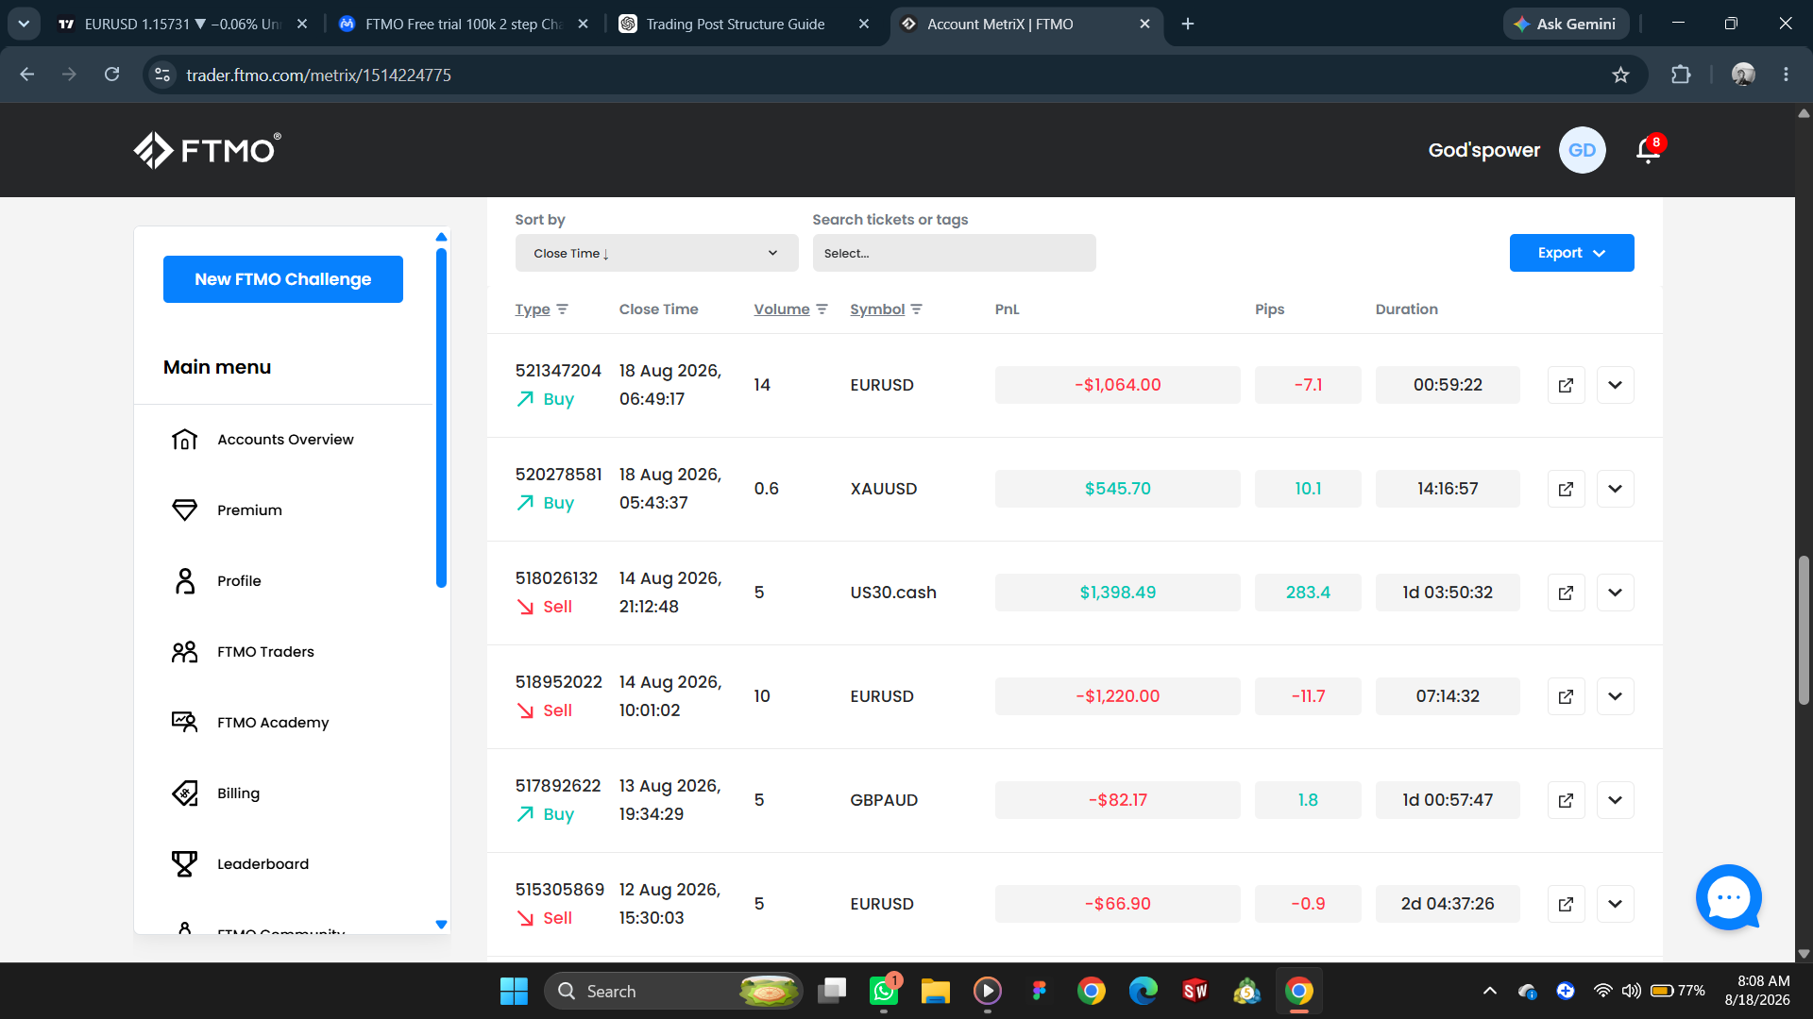The width and height of the screenshot is (1813, 1019).
Task: Go to FTMO Traders menu item
Action: click(x=265, y=652)
